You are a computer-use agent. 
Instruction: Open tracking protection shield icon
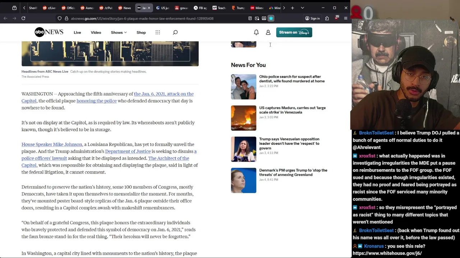pos(60,18)
